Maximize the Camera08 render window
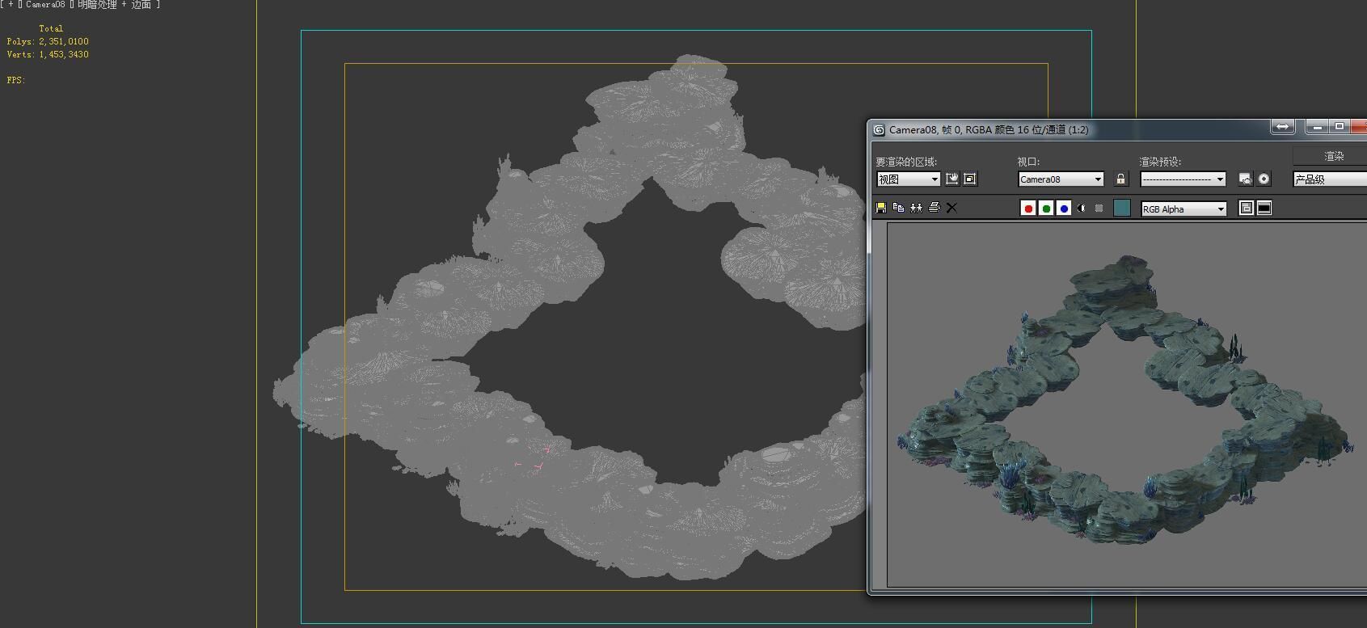This screenshot has height=628, width=1367. pos(1340,127)
